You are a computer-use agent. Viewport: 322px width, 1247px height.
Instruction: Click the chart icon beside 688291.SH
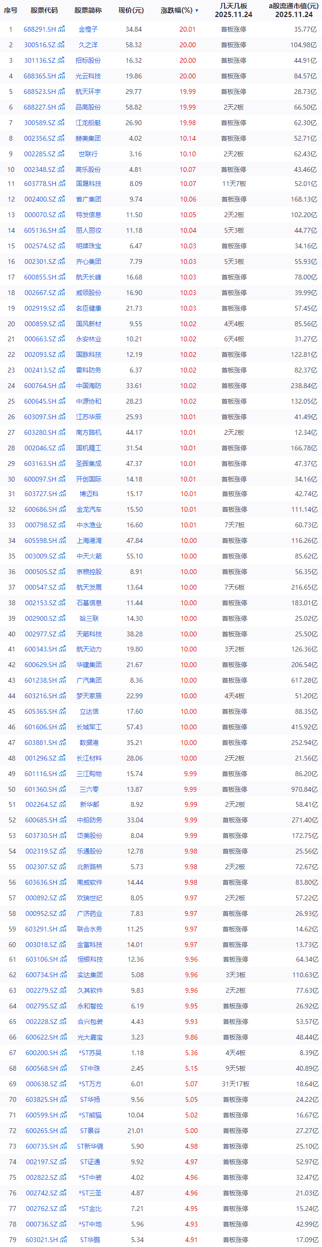point(61,29)
